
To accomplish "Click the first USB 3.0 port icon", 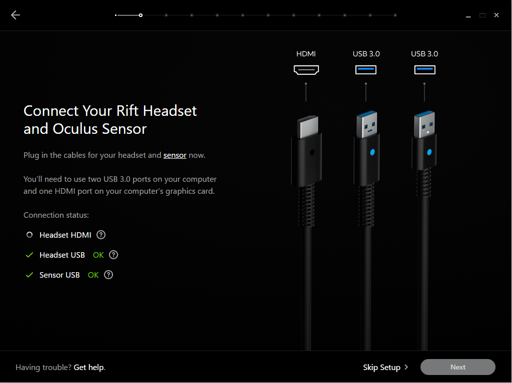I will click(x=365, y=70).
